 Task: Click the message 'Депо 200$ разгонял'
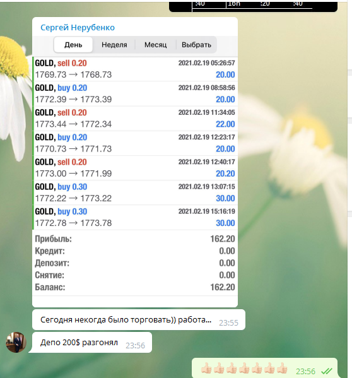coord(79,343)
